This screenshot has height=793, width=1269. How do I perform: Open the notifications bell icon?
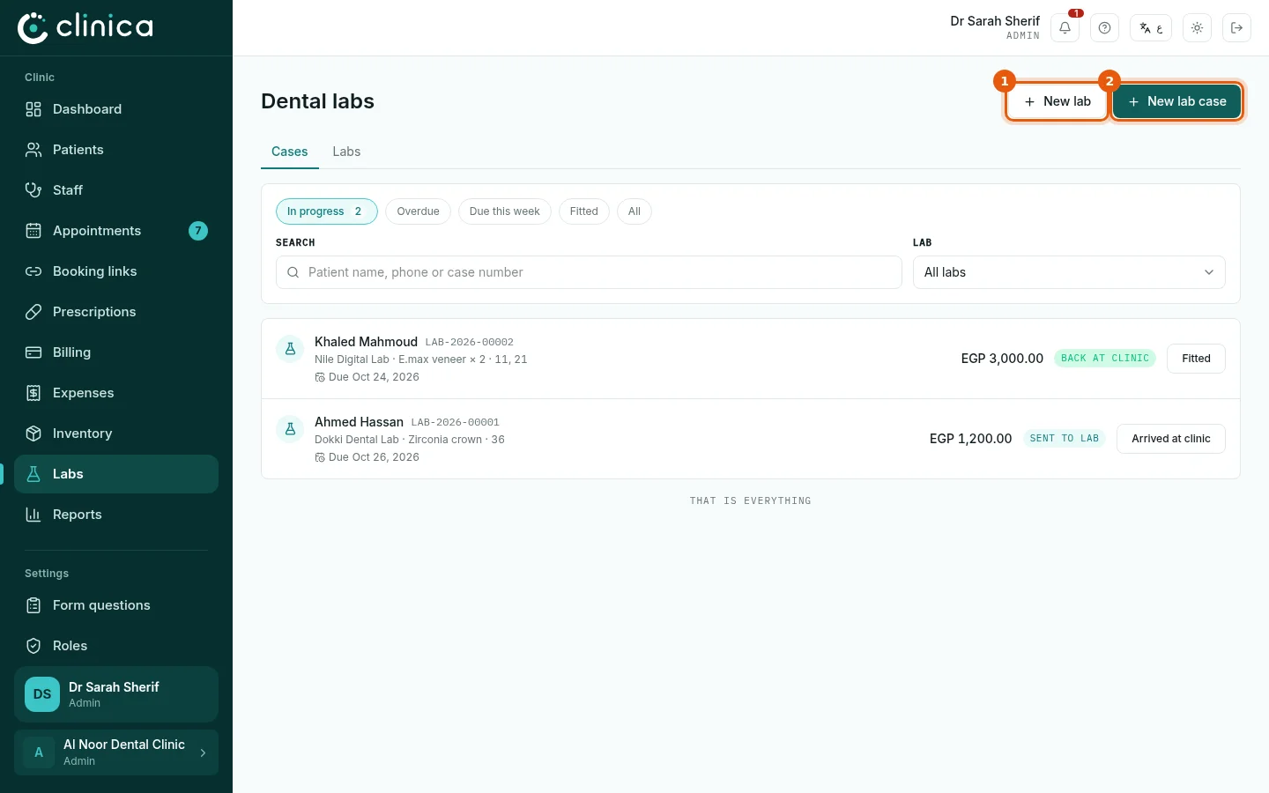[x=1065, y=28]
